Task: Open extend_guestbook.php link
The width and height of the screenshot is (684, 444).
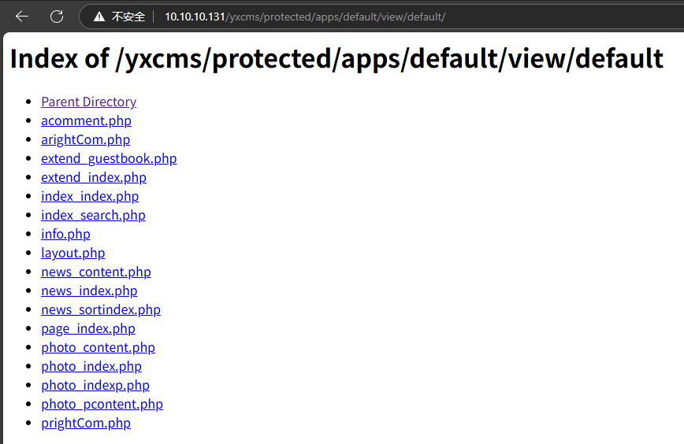Action: pyautogui.click(x=109, y=158)
